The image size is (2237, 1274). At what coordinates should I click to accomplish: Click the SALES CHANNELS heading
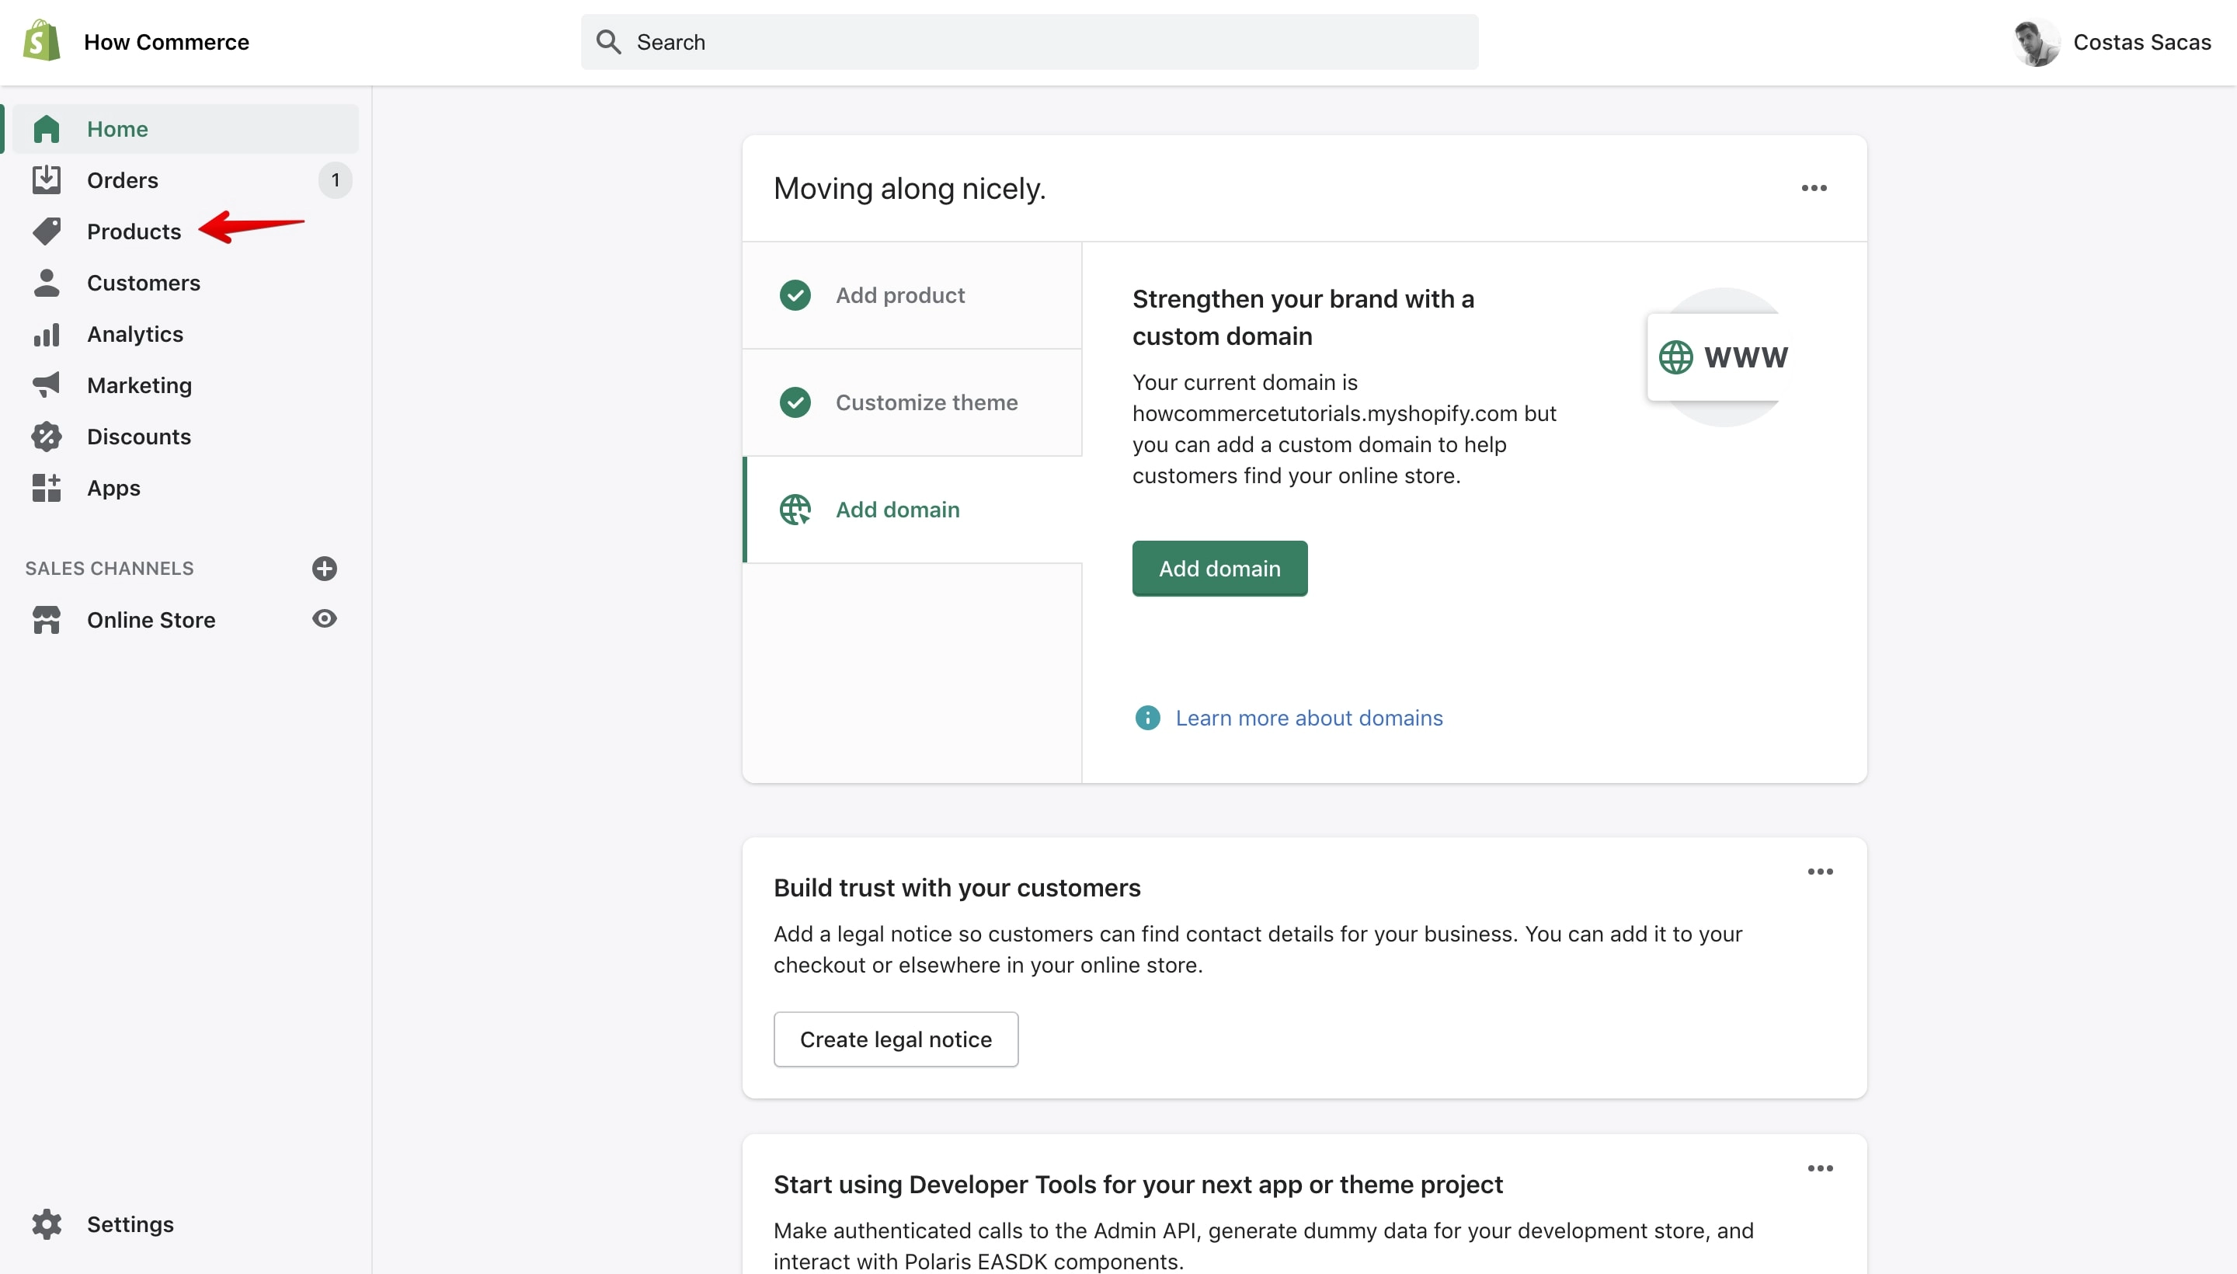click(x=110, y=568)
